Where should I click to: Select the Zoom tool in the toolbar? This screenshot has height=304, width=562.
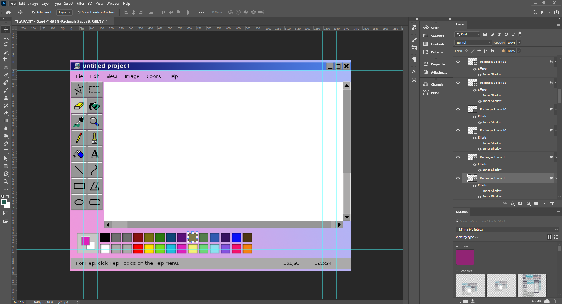coord(6,182)
